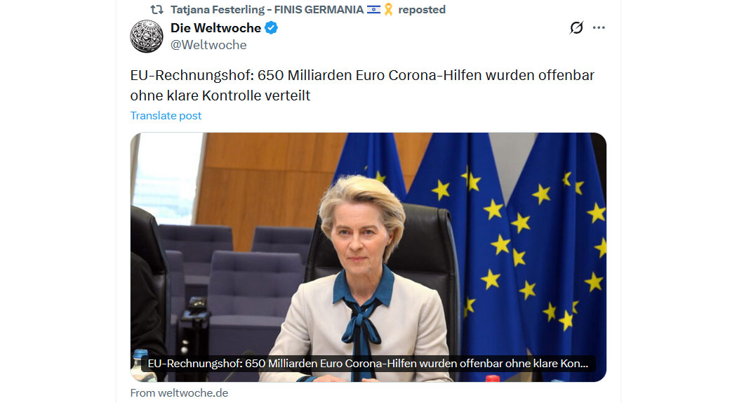Click the 'reposted' label text

[x=422, y=9]
